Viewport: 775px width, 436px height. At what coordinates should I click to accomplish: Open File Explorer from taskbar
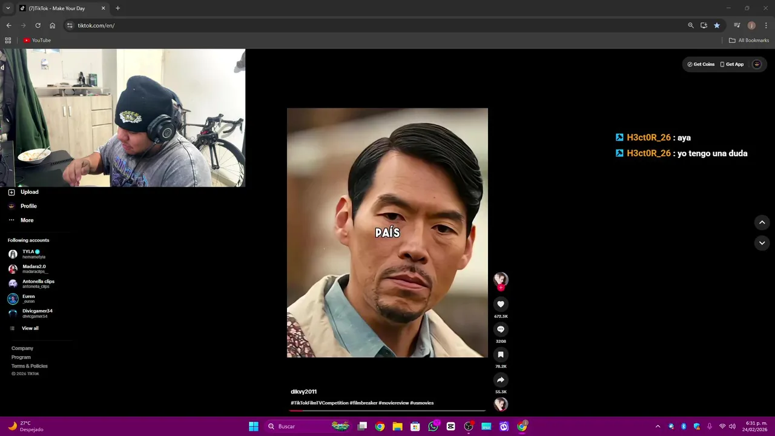[397, 426]
